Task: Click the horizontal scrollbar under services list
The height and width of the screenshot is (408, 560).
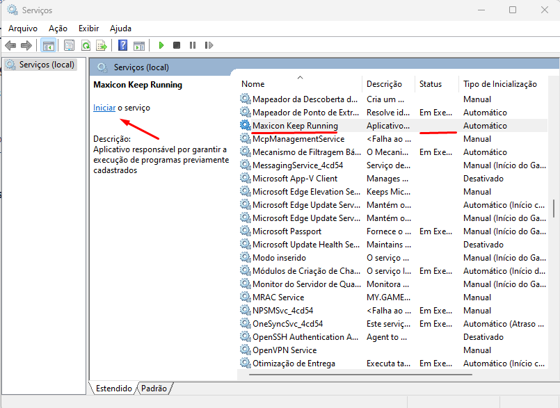Action: pos(361,375)
